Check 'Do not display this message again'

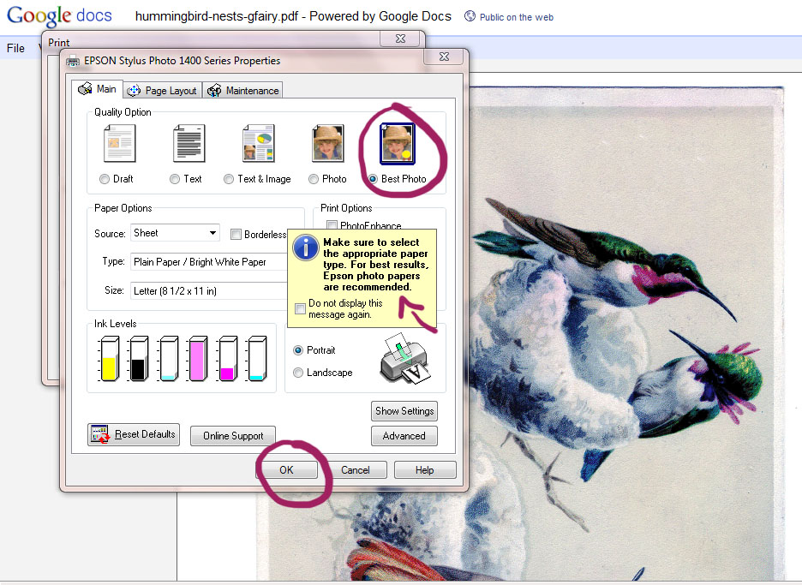(x=300, y=309)
